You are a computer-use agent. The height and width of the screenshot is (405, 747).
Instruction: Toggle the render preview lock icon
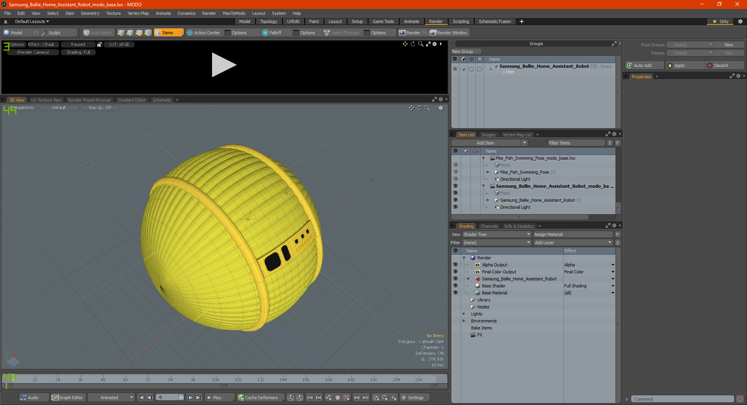click(x=100, y=44)
